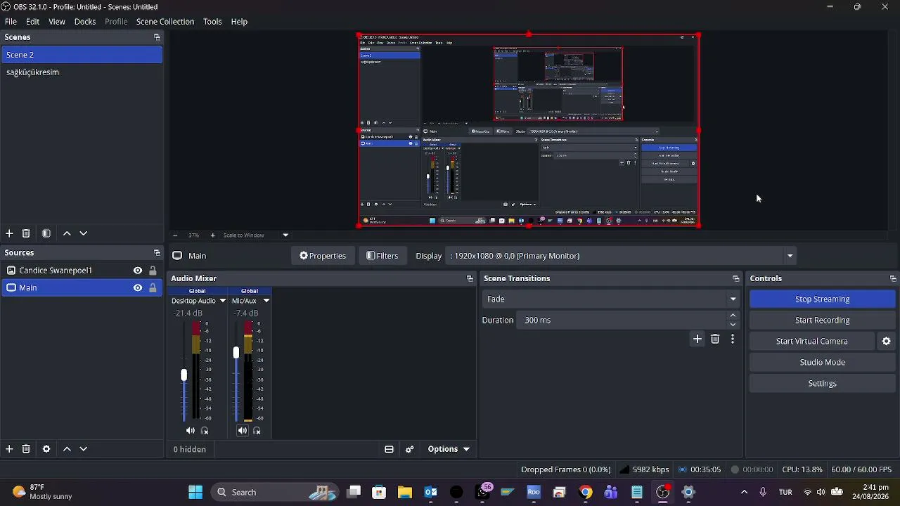The height and width of the screenshot is (506, 900).
Task: Toggle Desktop Audio monitoring headphone icon
Action: coord(205,431)
